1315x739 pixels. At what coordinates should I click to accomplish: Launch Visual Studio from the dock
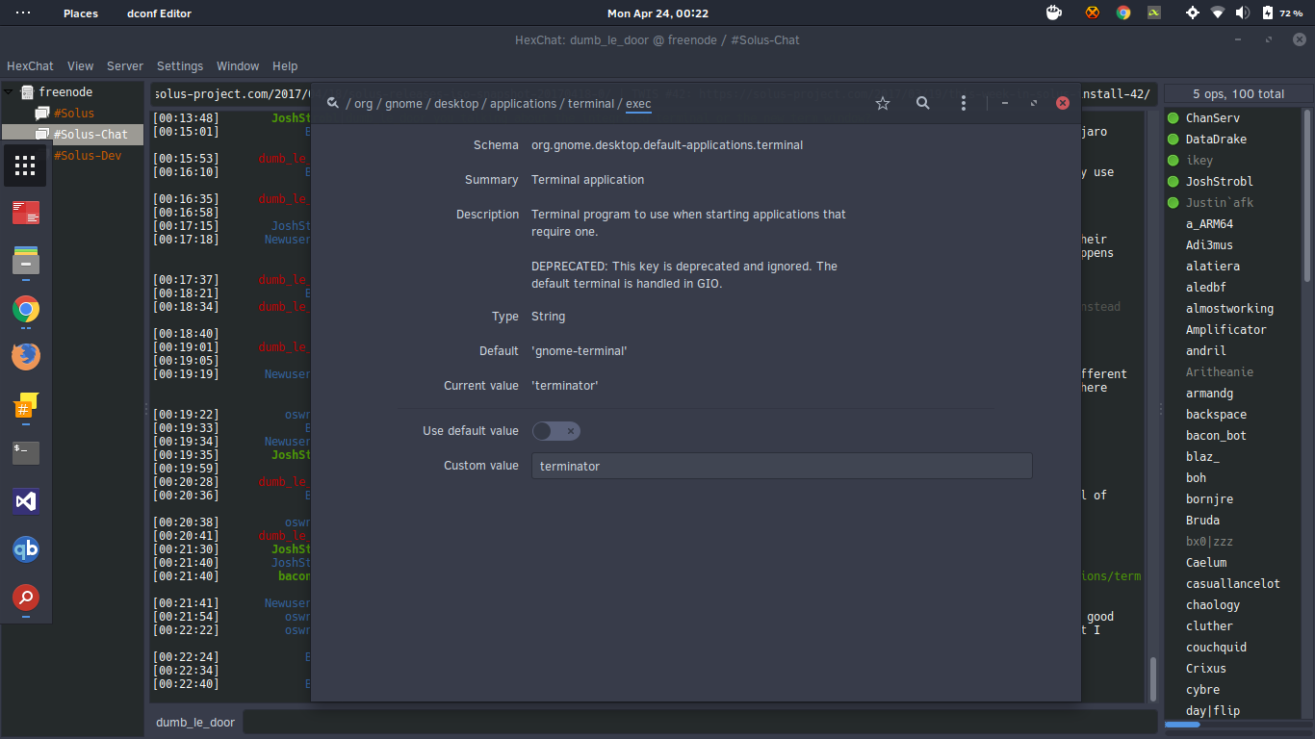pyautogui.click(x=26, y=501)
